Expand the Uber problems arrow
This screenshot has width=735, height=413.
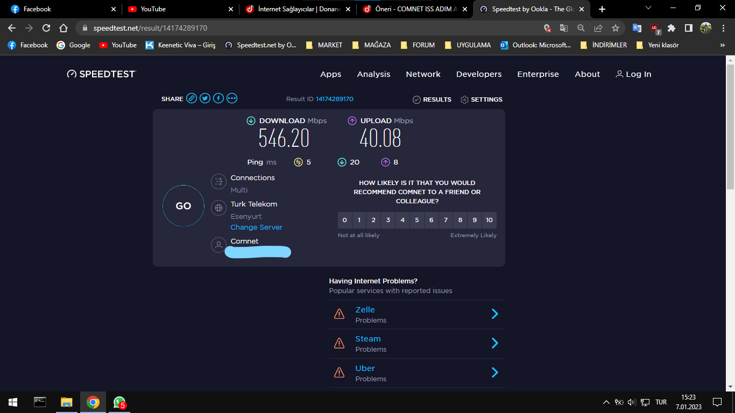pos(495,372)
